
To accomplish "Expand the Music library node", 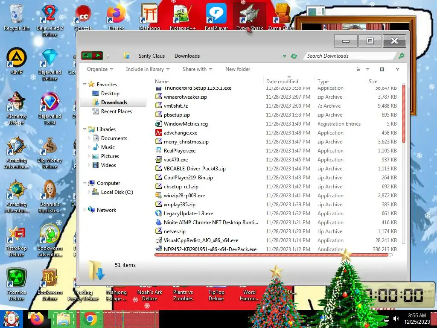I will coord(89,147).
